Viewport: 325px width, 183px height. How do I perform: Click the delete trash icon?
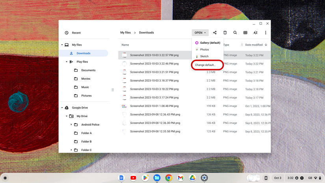pyautogui.click(x=225, y=33)
